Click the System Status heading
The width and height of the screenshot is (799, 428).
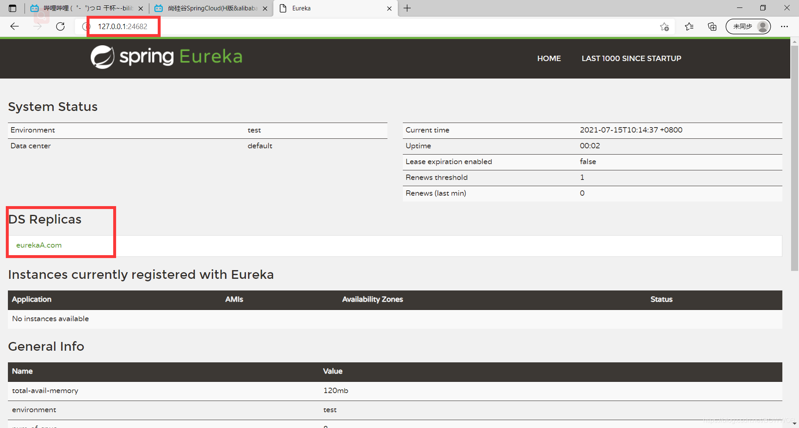[53, 107]
